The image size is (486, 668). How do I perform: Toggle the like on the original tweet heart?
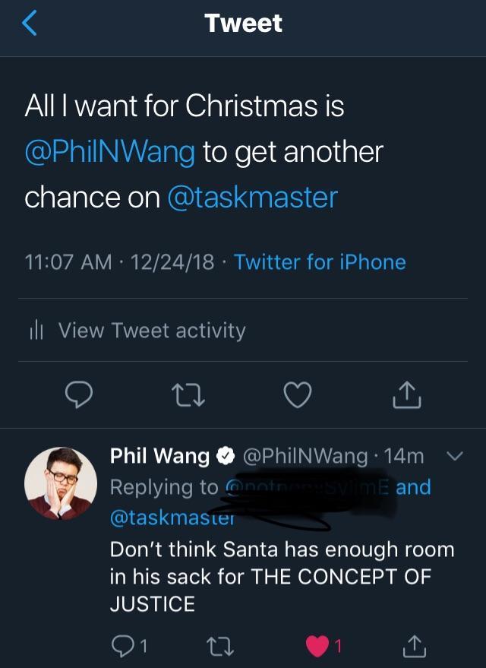[298, 394]
